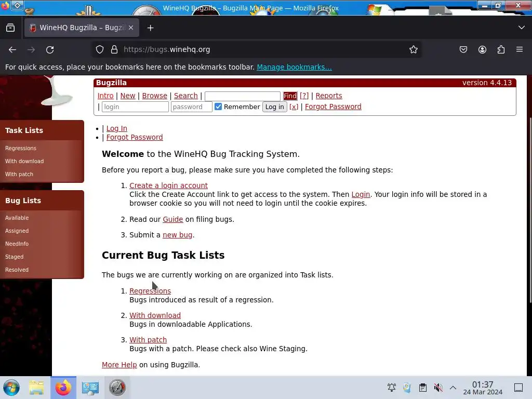Click the Log in button
532x399 pixels.
(x=274, y=107)
